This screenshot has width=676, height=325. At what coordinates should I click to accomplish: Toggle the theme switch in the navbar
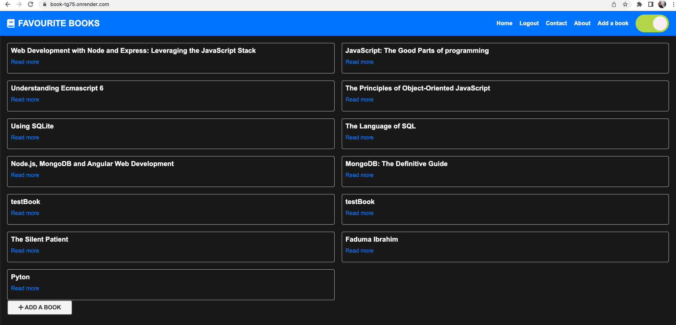652,23
